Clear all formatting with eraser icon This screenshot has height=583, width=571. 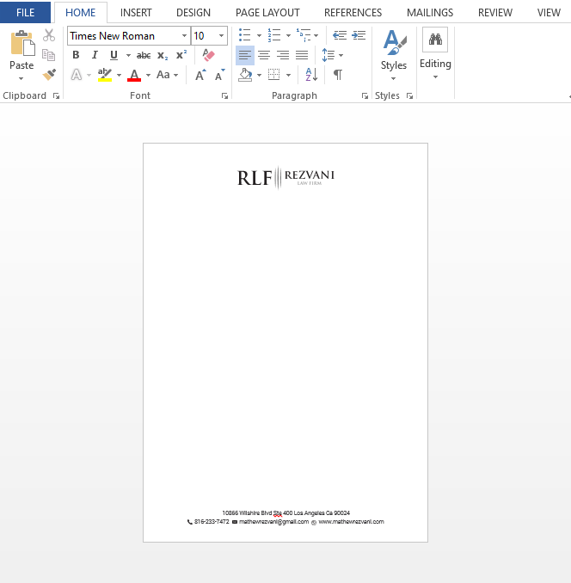209,55
